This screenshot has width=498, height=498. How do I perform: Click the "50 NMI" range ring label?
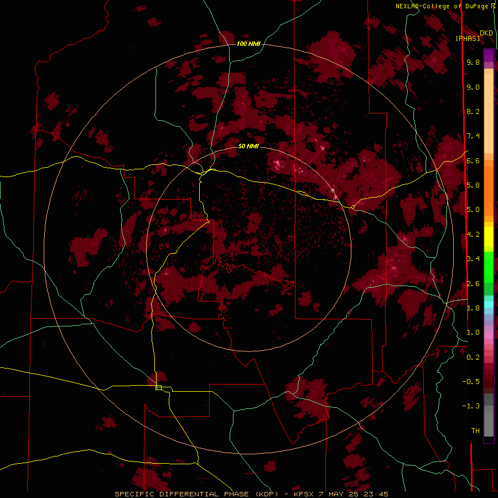(x=248, y=146)
